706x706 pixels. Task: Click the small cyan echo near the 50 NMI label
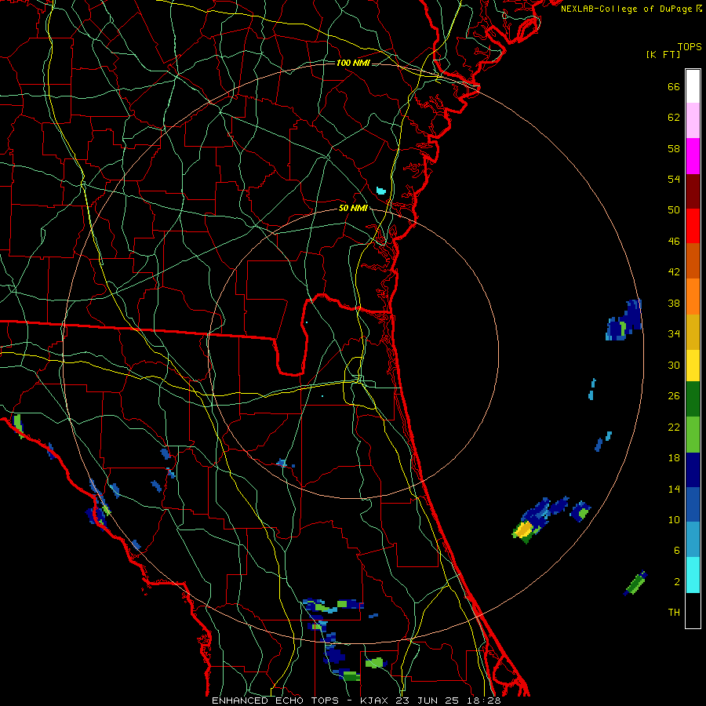click(x=381, y=191)
